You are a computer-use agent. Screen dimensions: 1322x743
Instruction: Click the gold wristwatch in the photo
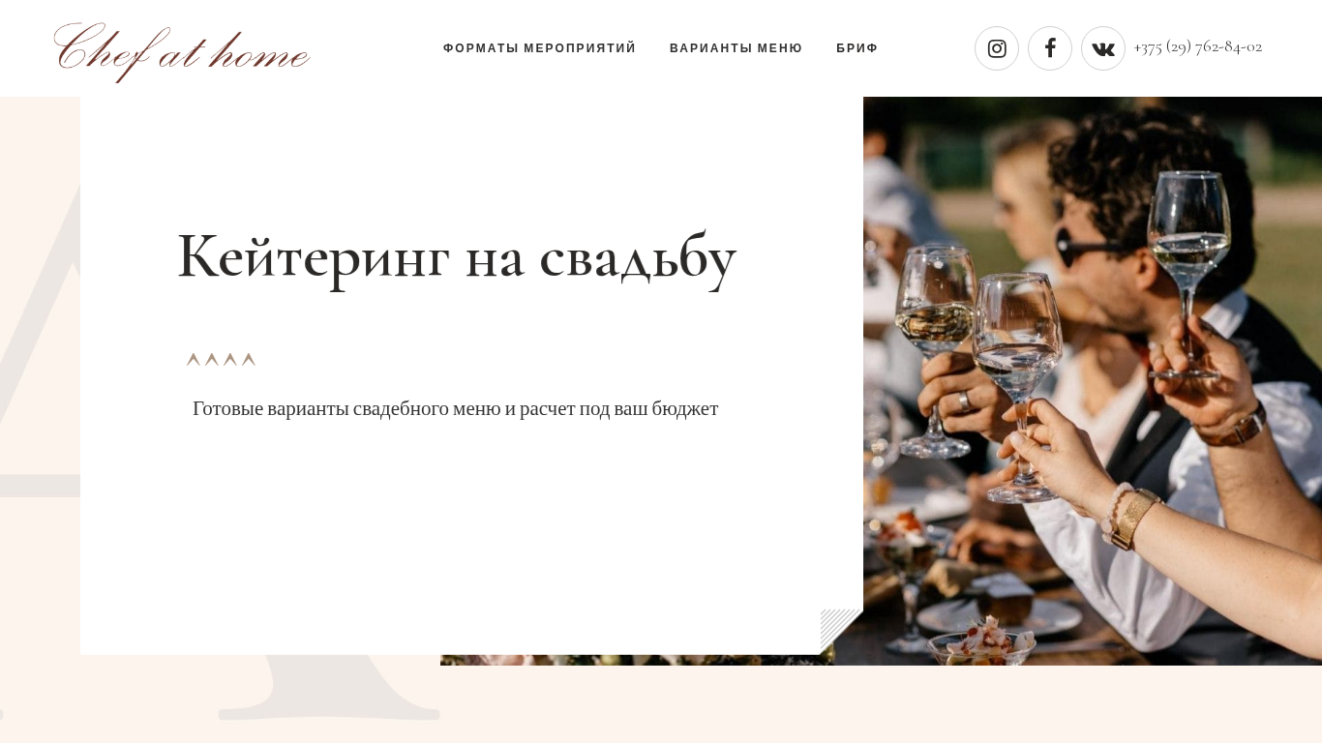pyautogui.click(x=1133, y=520)
